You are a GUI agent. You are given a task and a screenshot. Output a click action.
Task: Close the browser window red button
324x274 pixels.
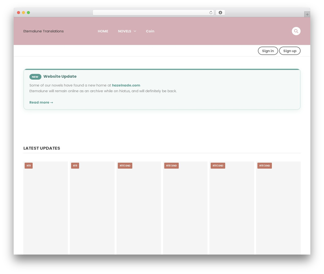click(18, 13)
